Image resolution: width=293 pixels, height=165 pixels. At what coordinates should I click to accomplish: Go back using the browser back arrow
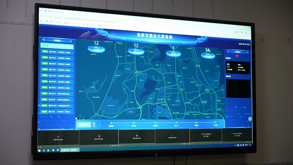coord(42,16)
